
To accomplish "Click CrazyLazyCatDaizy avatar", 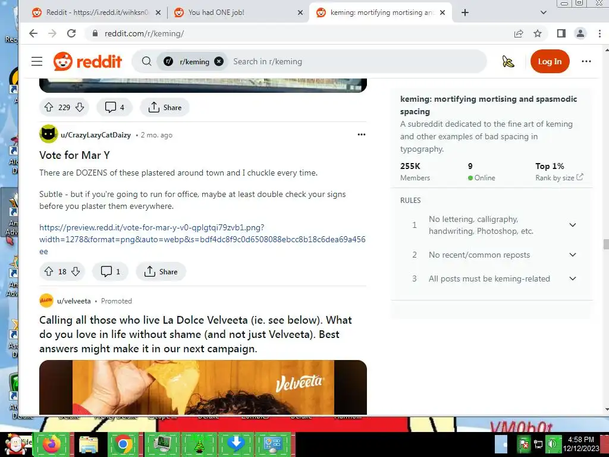I will [49, 134].
